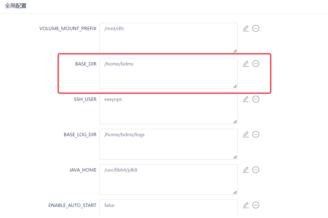
Task: Focus the JAVA_HOME text area with /usr/lib64/jdk8
Action: coord(168,180)
